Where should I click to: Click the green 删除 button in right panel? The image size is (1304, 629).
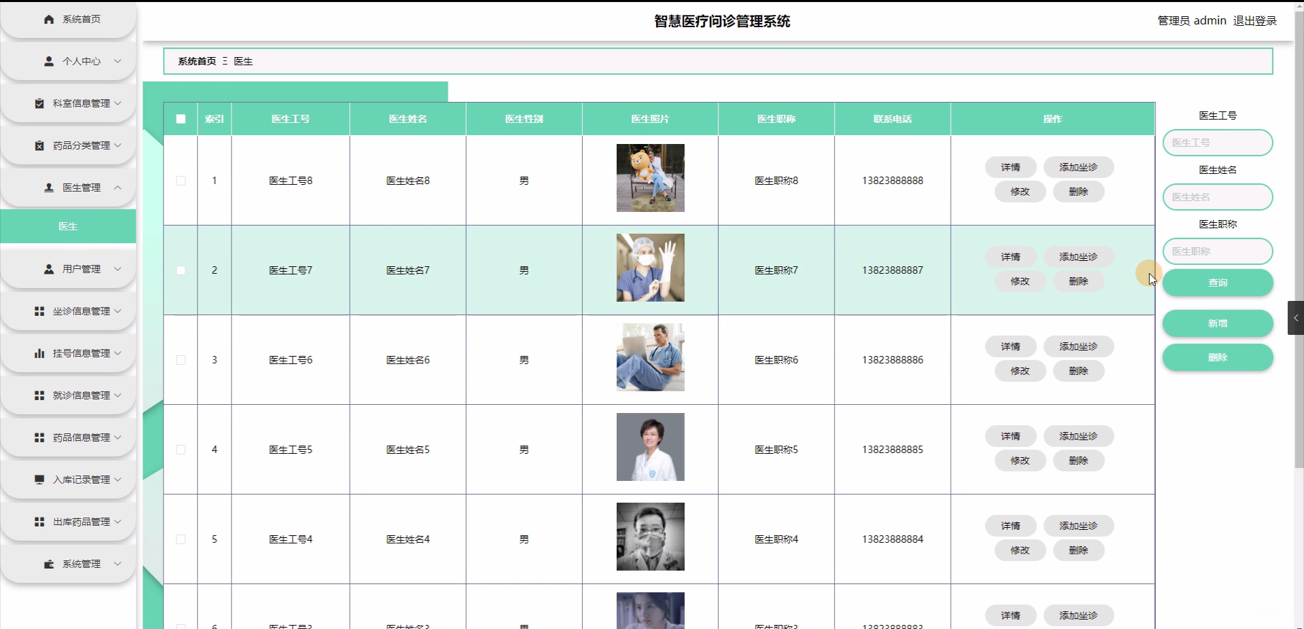coord(1218,357)
